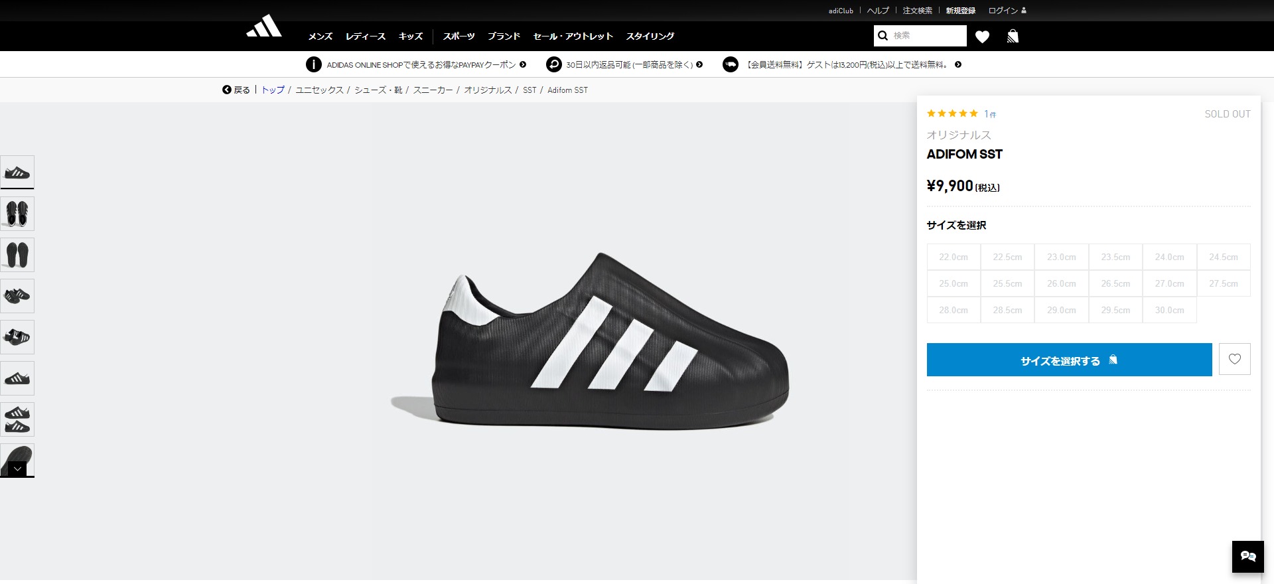Select the fourth angled pair thumbnail

click(x=17, y=296)
